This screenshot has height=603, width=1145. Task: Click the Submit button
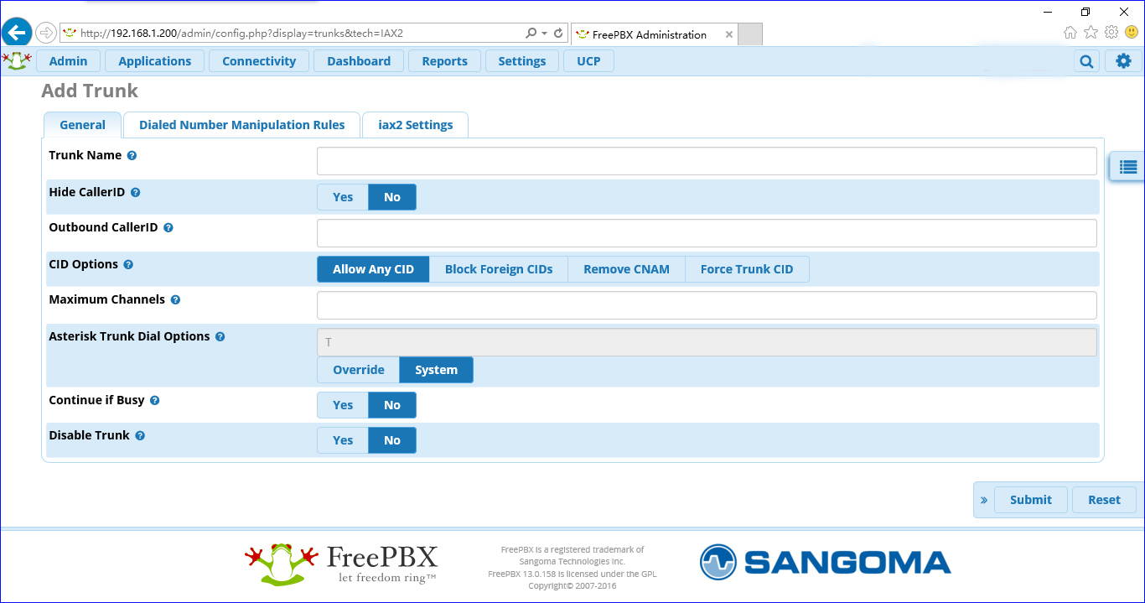point(1031,499)
